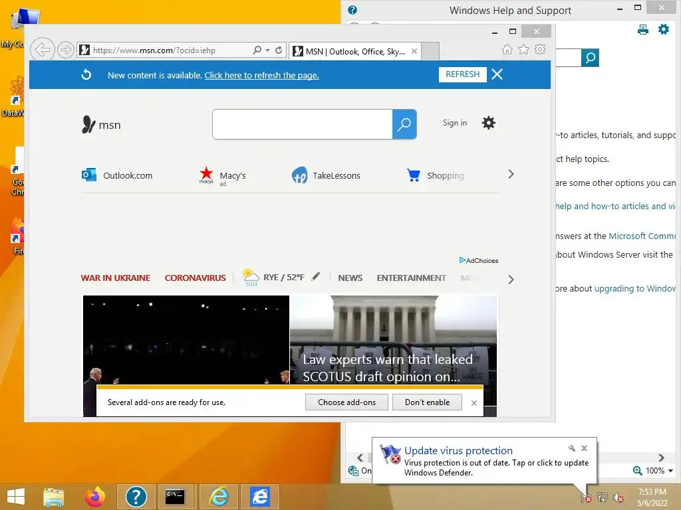This screenshot has height=510, width=681.
Task: Open notification options via the wrench icon
Action: (x=571, y=448)
